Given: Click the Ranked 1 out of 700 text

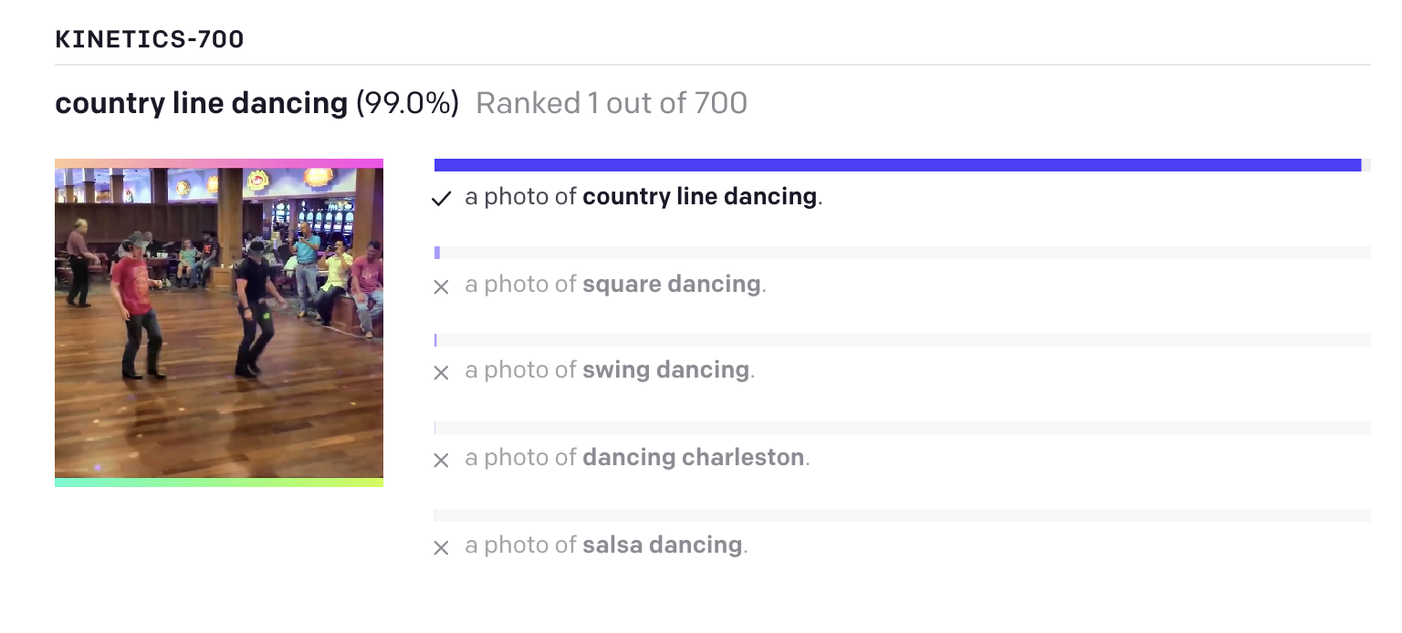Looking at the screenshot, I should coord(612,103).
